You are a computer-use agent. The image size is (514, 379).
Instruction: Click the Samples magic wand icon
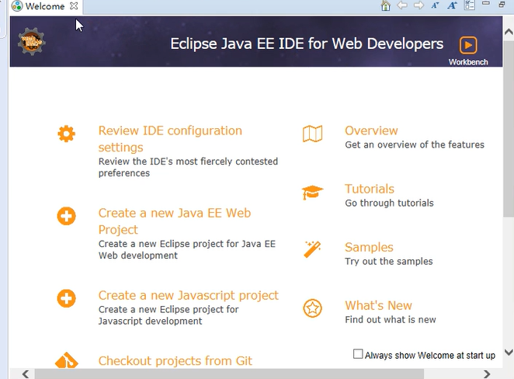312,250
